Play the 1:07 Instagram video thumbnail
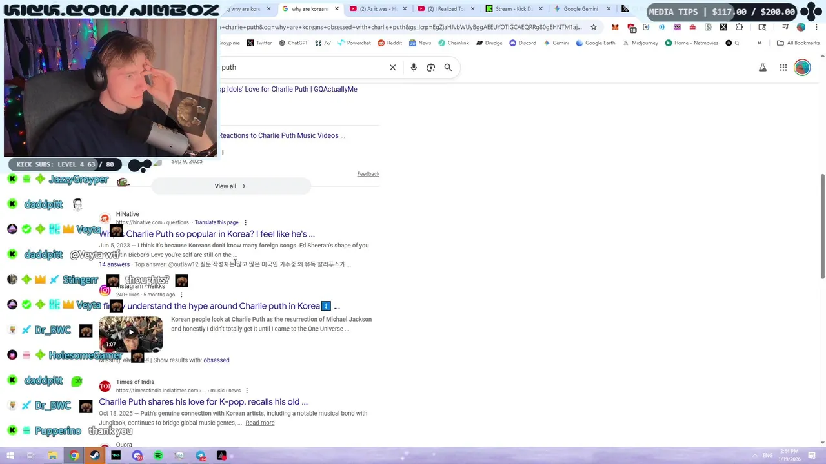 click(x=130, y=333)
